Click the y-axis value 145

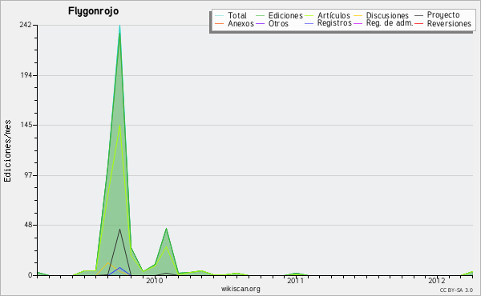pos(26,125)
